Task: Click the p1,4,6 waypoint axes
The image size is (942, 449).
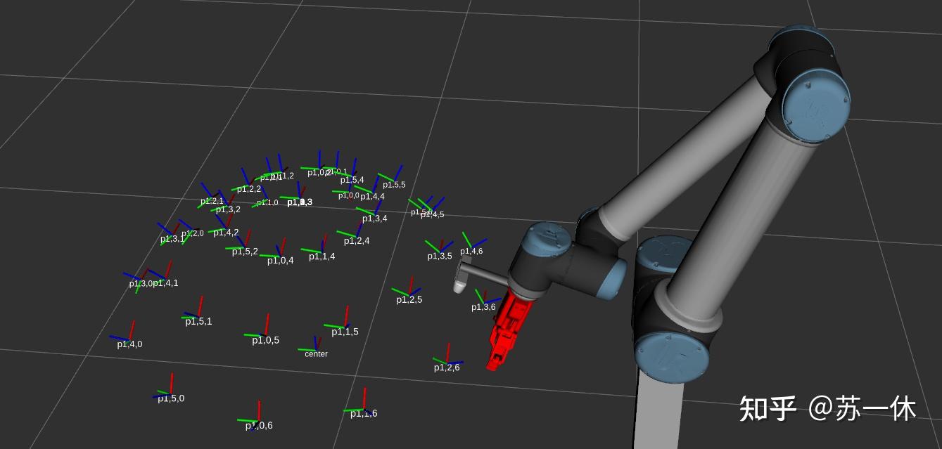Action: [x=471, y=249]
